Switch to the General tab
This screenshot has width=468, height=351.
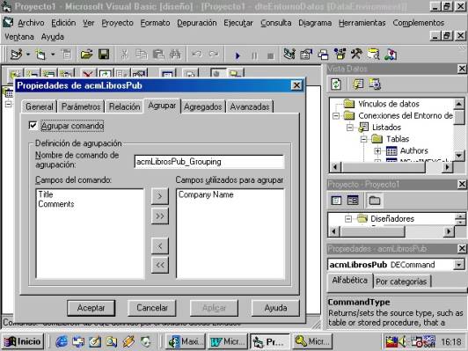pos(39,106)
